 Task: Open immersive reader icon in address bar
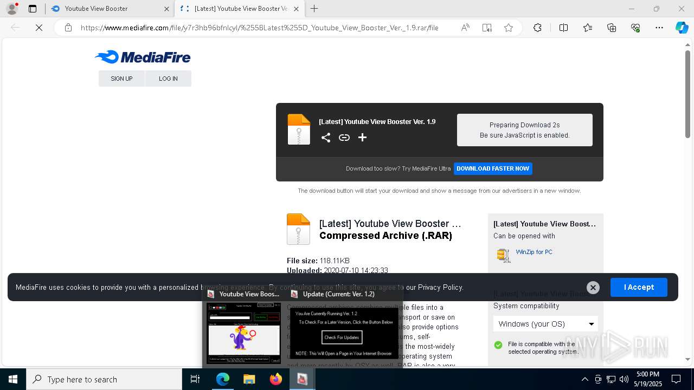(487, 28)
